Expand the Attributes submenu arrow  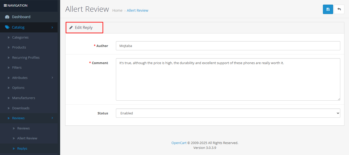click(x=52, y=78)
